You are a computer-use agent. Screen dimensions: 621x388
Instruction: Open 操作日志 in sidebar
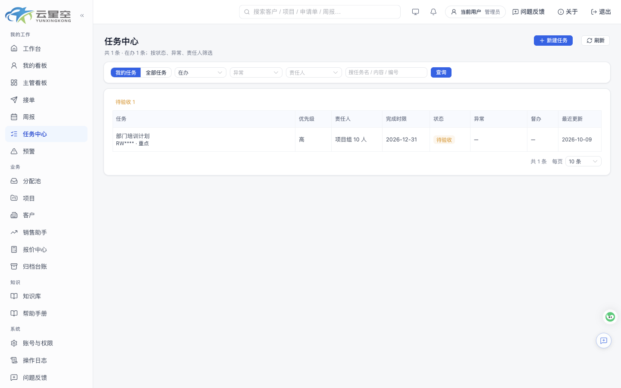pyautogui.click(x=46, y=360)
